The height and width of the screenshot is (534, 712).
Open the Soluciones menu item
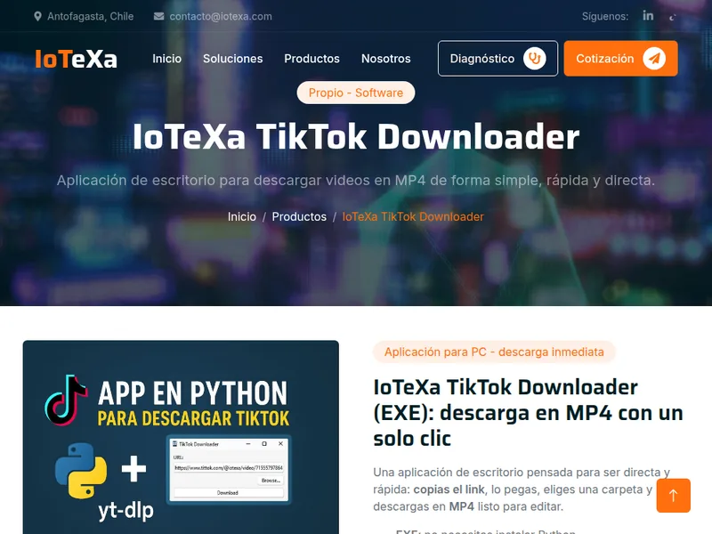coord(233,59)
